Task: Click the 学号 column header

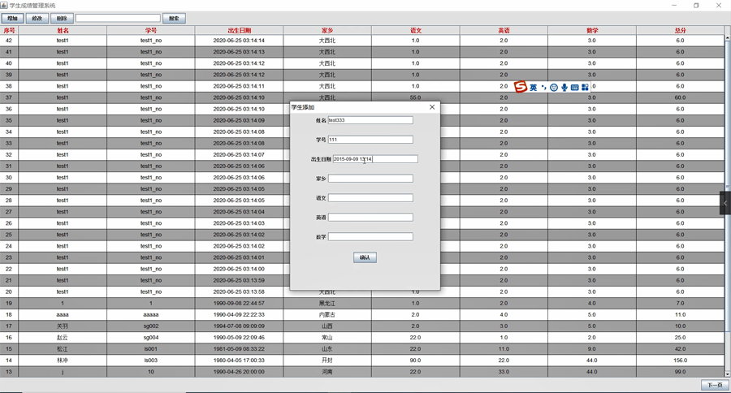Action: [151, 30]
